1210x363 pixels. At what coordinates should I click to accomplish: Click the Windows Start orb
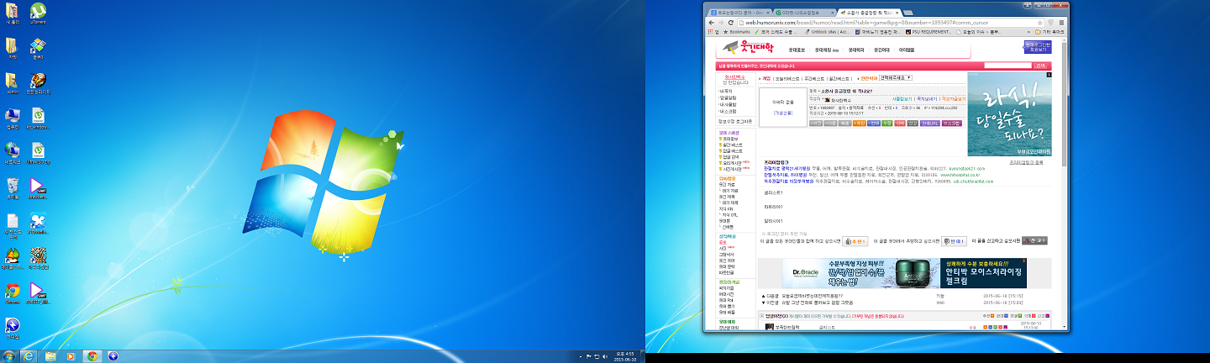tap(8, 356)
